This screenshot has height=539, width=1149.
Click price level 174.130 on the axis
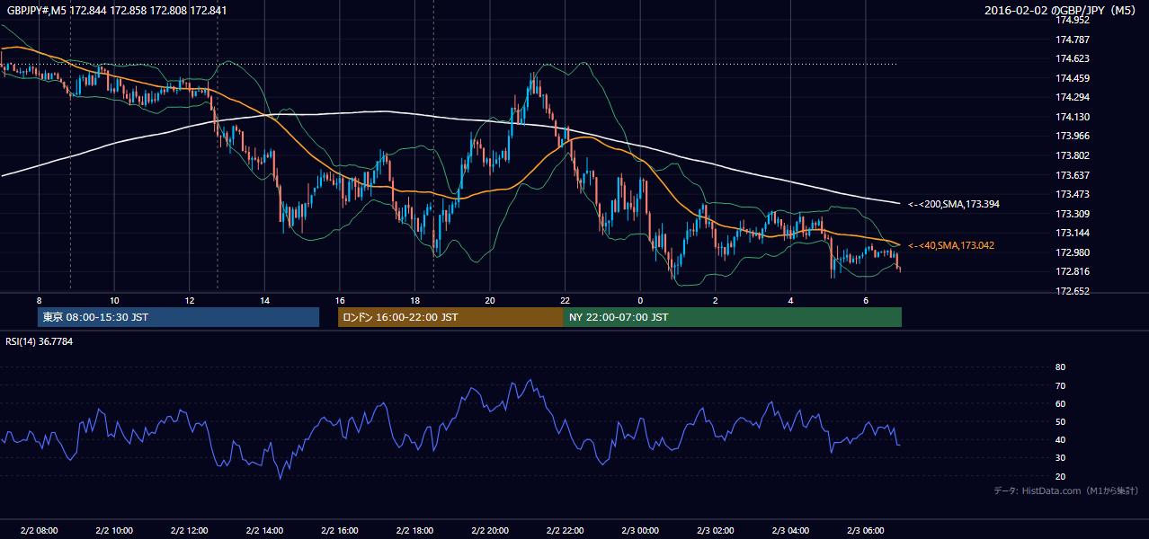(1071, 117)
